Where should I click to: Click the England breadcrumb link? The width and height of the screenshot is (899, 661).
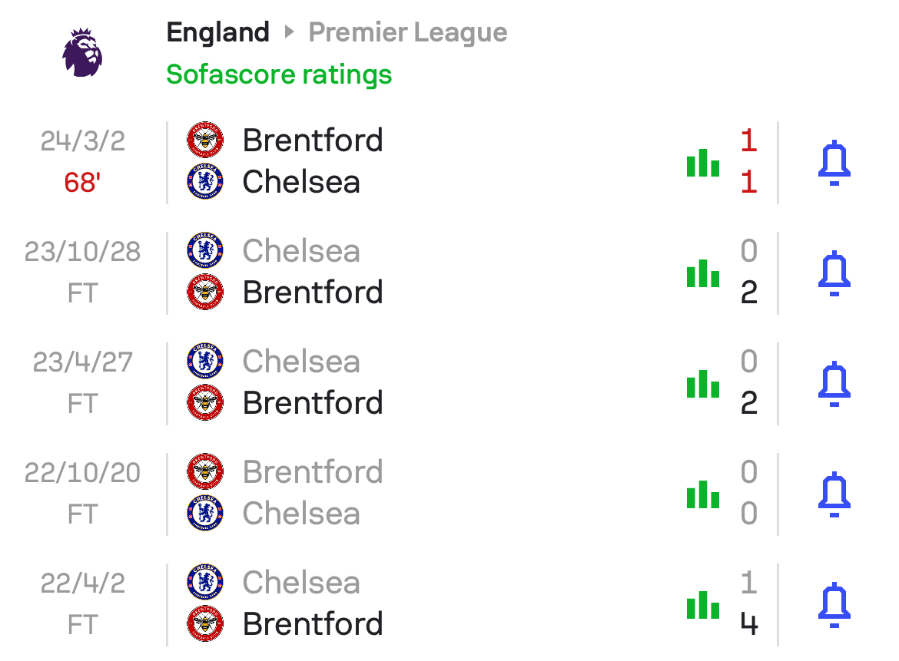(x=218, y=33)
